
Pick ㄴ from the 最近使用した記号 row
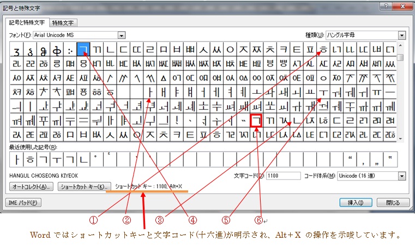[83, 159]
